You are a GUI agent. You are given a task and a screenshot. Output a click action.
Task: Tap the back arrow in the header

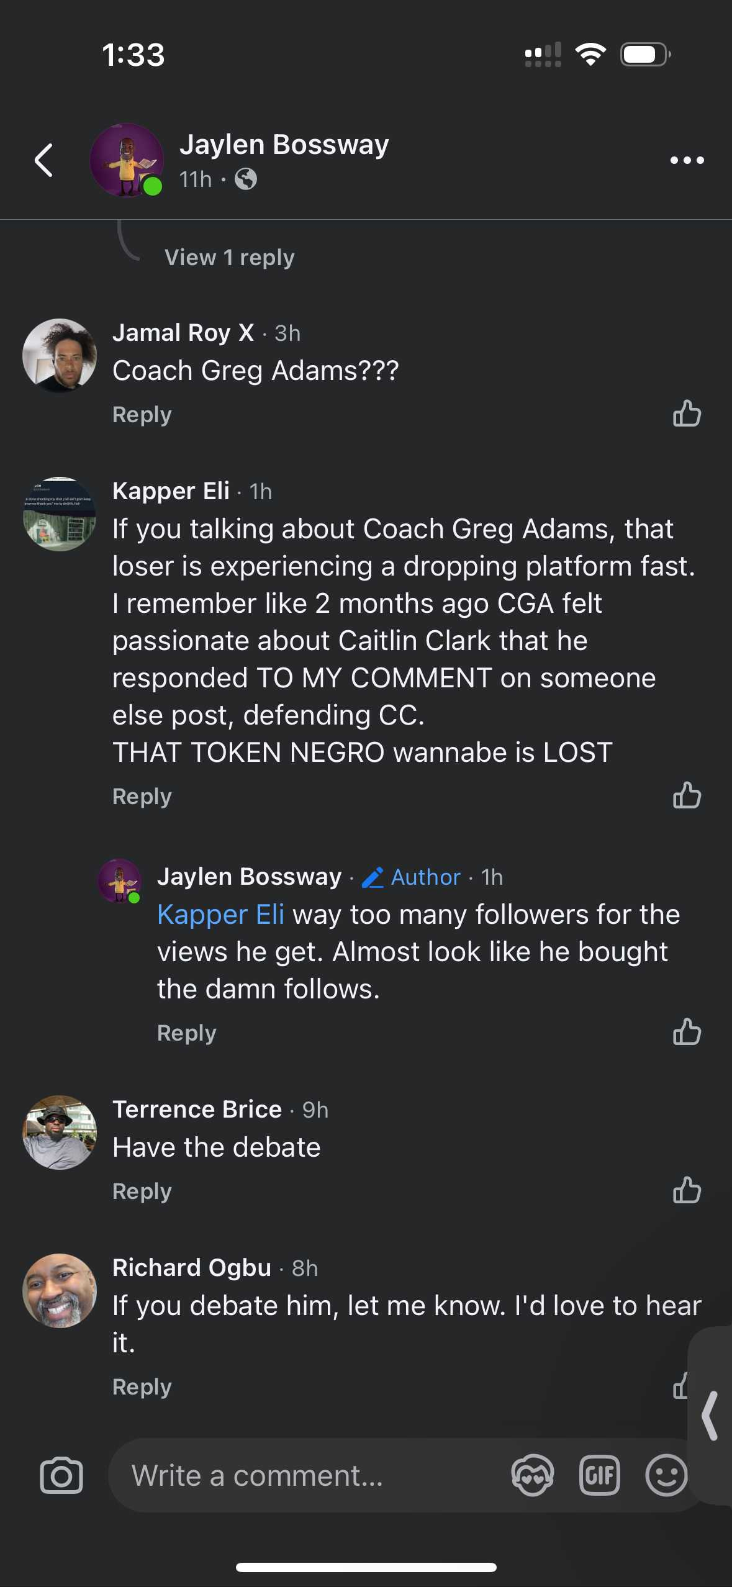(x=43, y=160)
